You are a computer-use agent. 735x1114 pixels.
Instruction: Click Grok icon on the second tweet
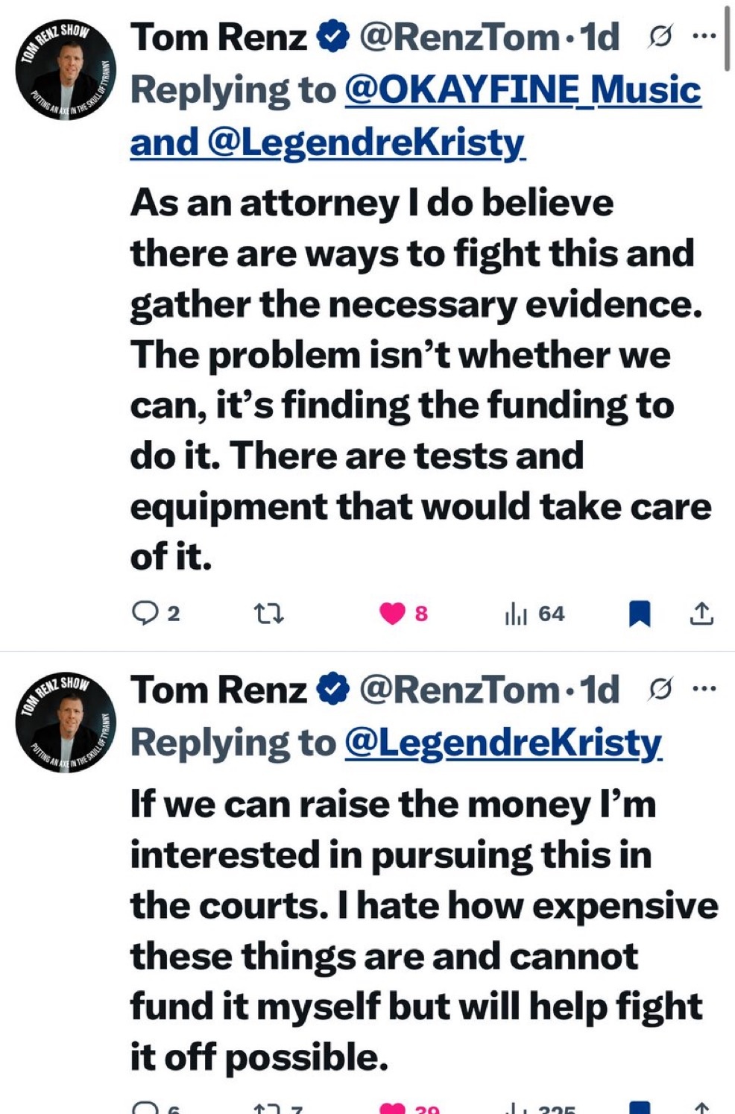[660, 689]
